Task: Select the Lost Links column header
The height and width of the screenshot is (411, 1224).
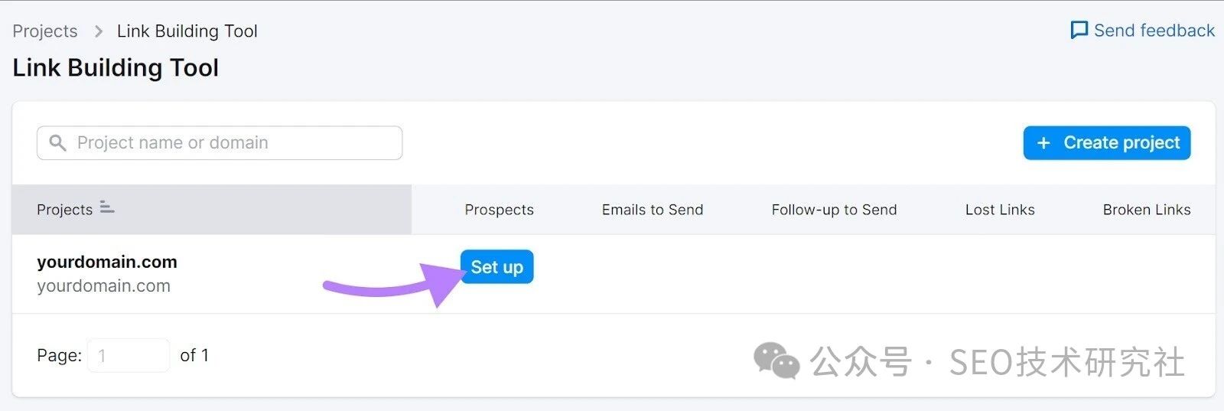Action: coord(1000,210)
